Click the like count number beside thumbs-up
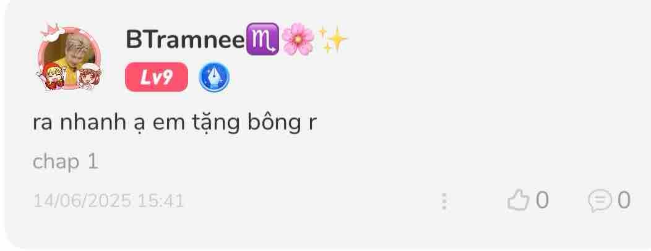This screenshot has width=651, height=251. click(542, 200)
